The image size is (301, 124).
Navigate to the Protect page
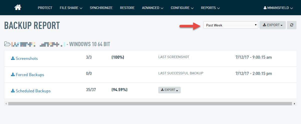coord(45,8)
